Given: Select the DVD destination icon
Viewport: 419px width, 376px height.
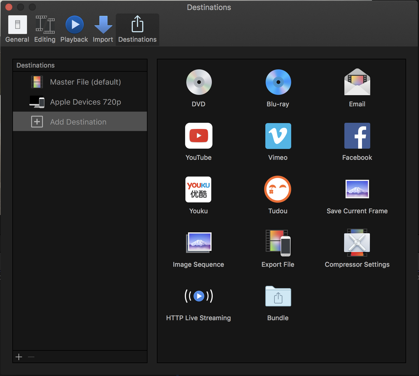Looking at the screenshot, I should point(199,82).
